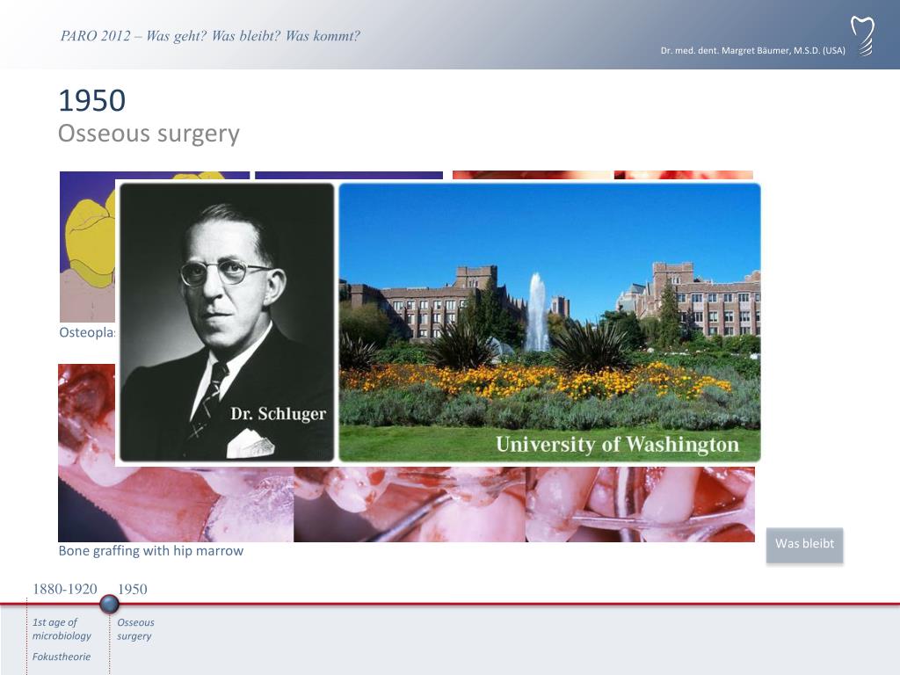Open the University of Washington photo

[550, 322]
